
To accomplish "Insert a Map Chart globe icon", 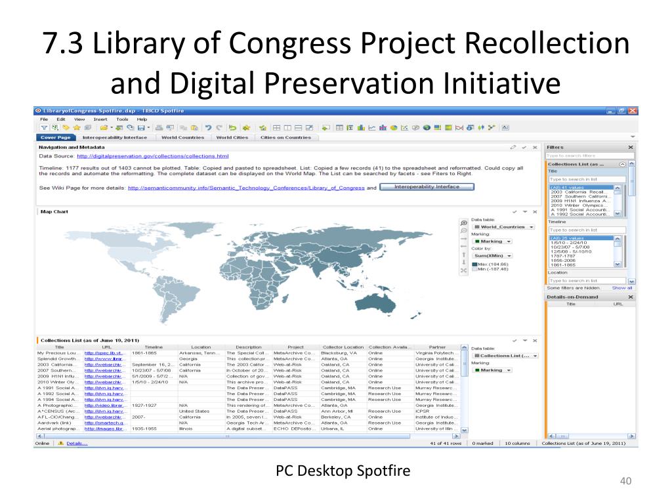I will (427, 128).
